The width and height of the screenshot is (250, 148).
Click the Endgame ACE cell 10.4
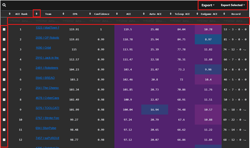208,79
